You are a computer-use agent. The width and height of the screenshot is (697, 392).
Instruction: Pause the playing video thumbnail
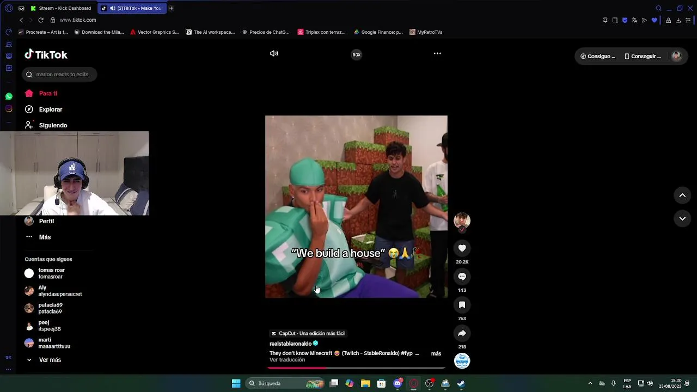356,206
